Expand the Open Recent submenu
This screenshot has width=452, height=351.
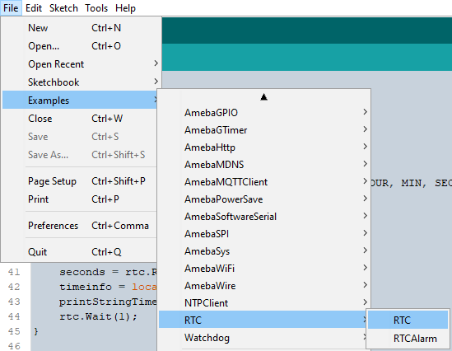pyautogui.click(x=80, y=64)
